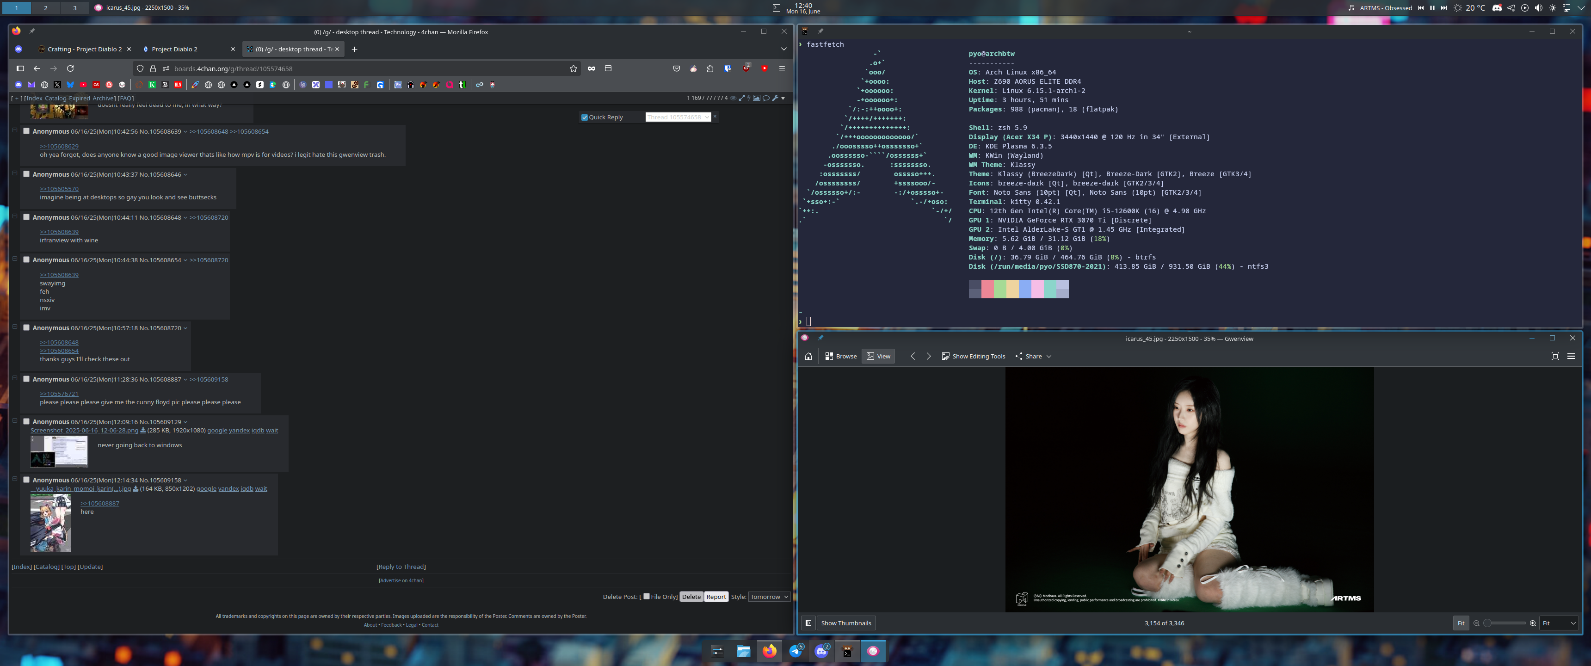Open Telegram from the taskbar
This screenshot has height=666, width=1591.
796,651
